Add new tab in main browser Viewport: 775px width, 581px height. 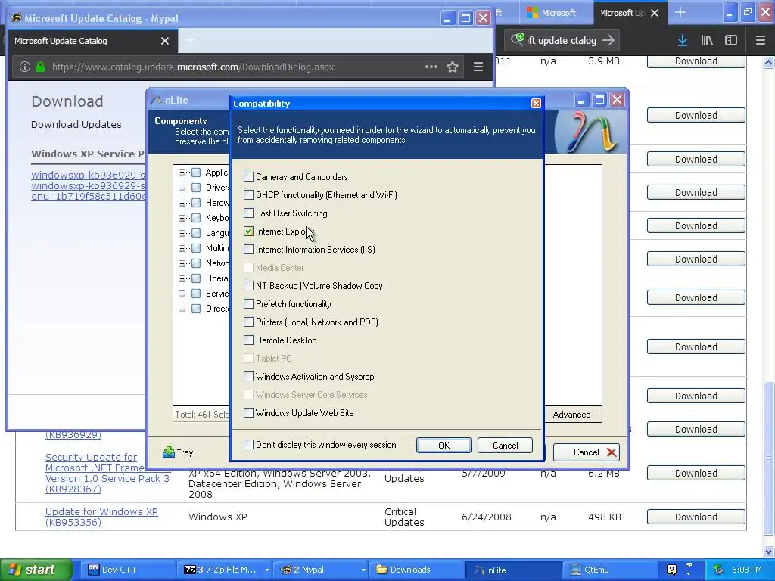[680, 13]
